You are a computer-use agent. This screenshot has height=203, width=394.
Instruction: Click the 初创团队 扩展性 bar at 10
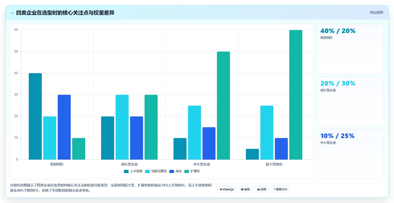pyautogui.click(x=79, y=149)
